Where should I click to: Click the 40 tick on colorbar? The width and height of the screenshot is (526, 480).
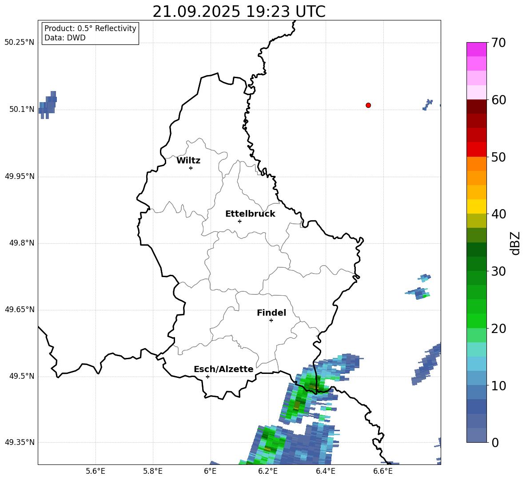[498, 214]
